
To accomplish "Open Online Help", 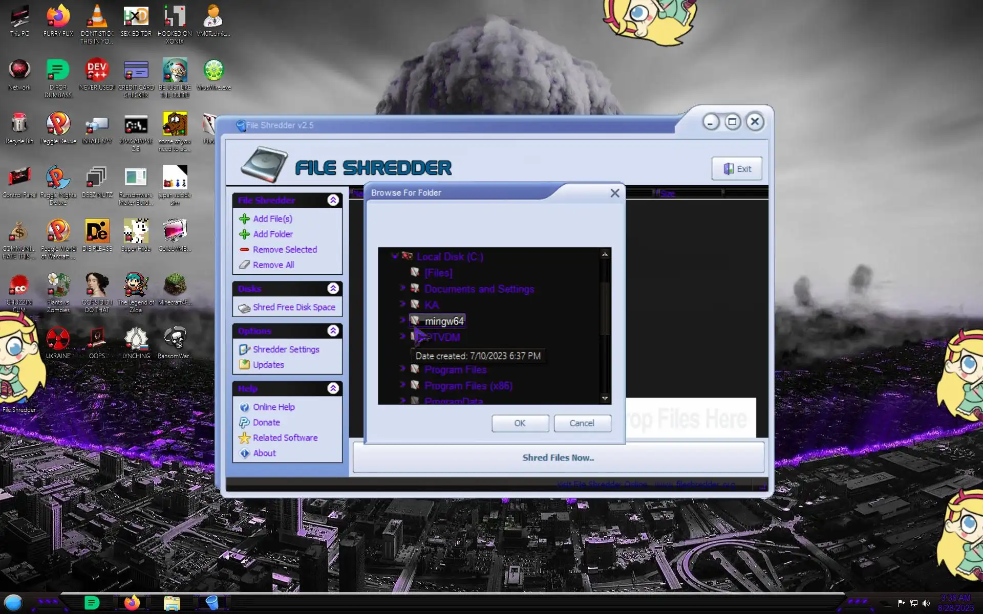I will coord(273,407).
